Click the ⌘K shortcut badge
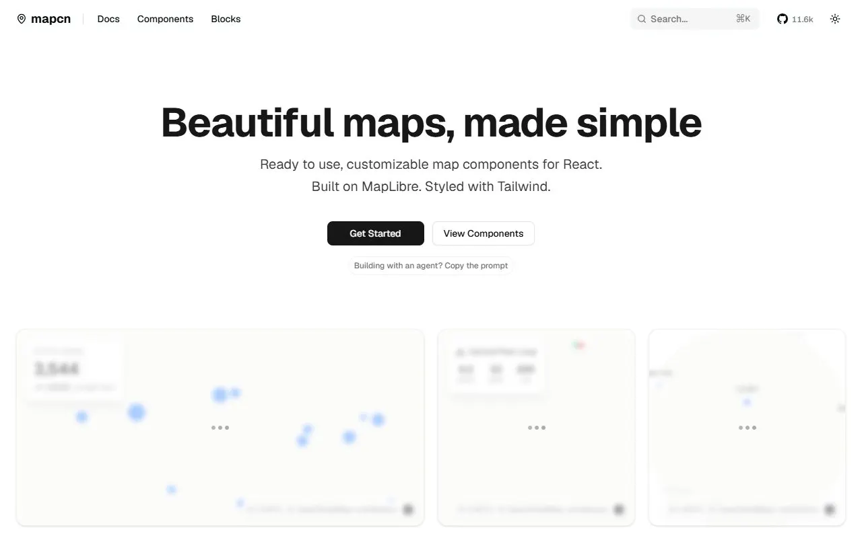The image size is (862, 538). [x=743, y=19]
